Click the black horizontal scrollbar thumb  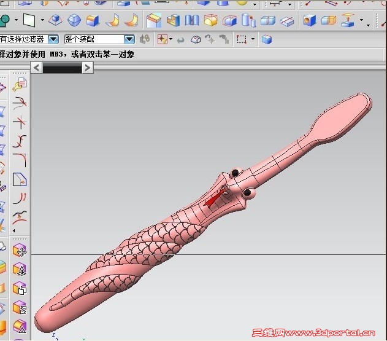click(62, 68)
